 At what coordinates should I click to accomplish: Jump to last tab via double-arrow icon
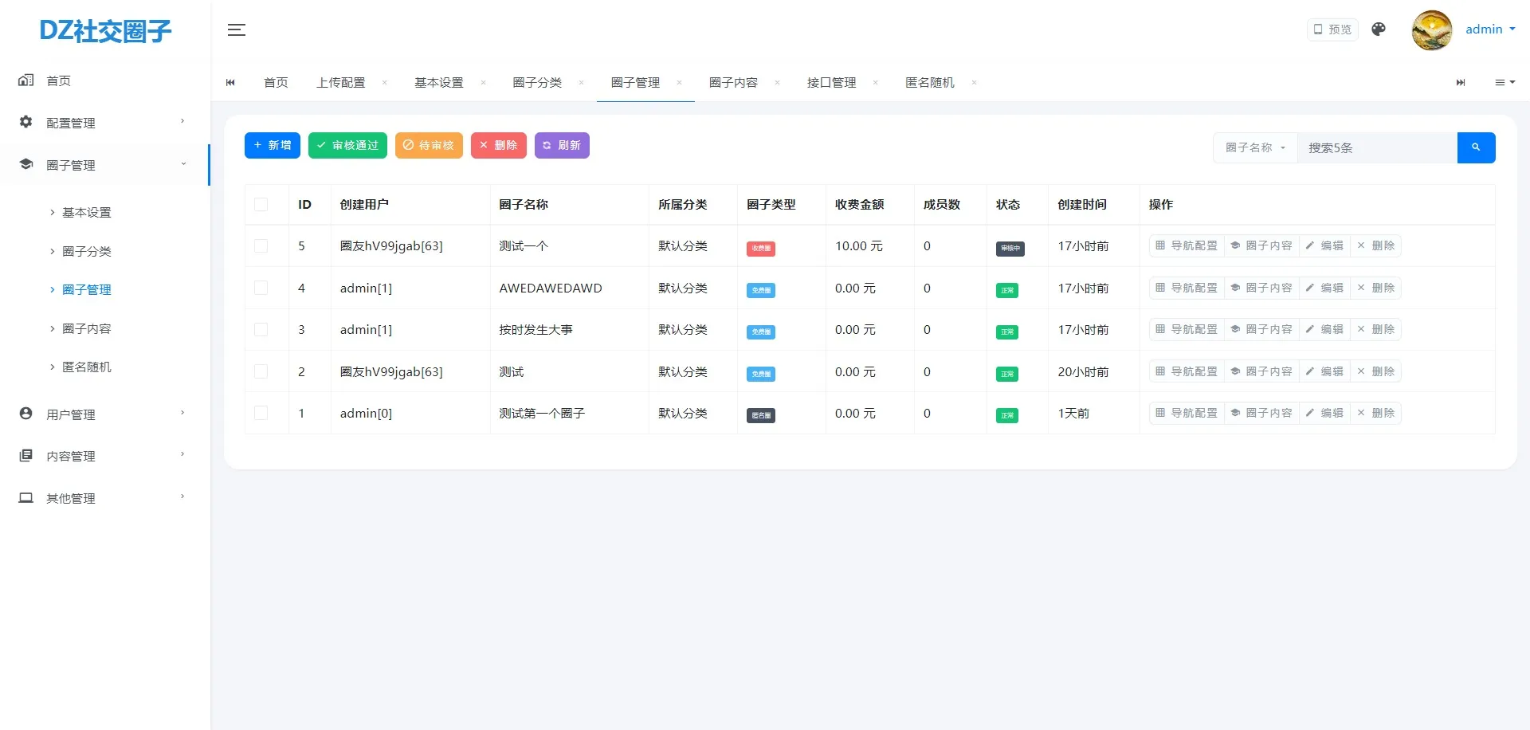[1460, 82]
